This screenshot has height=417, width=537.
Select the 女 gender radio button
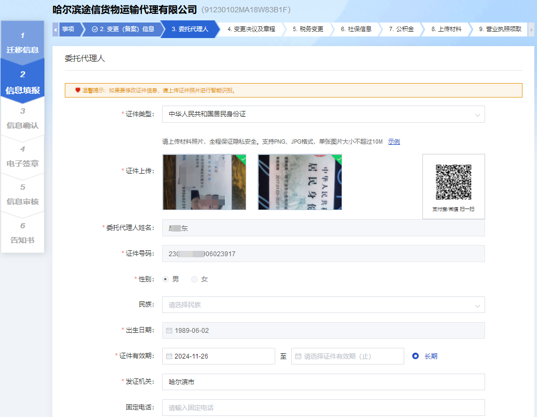(194, 279)
